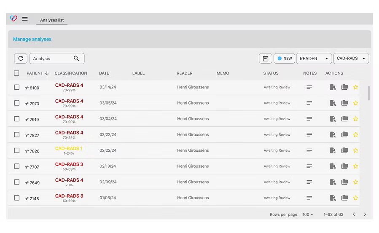Viewport: 379px width, 233px height.
Task: Go to the next page arrow
Action: pos(365,214)
